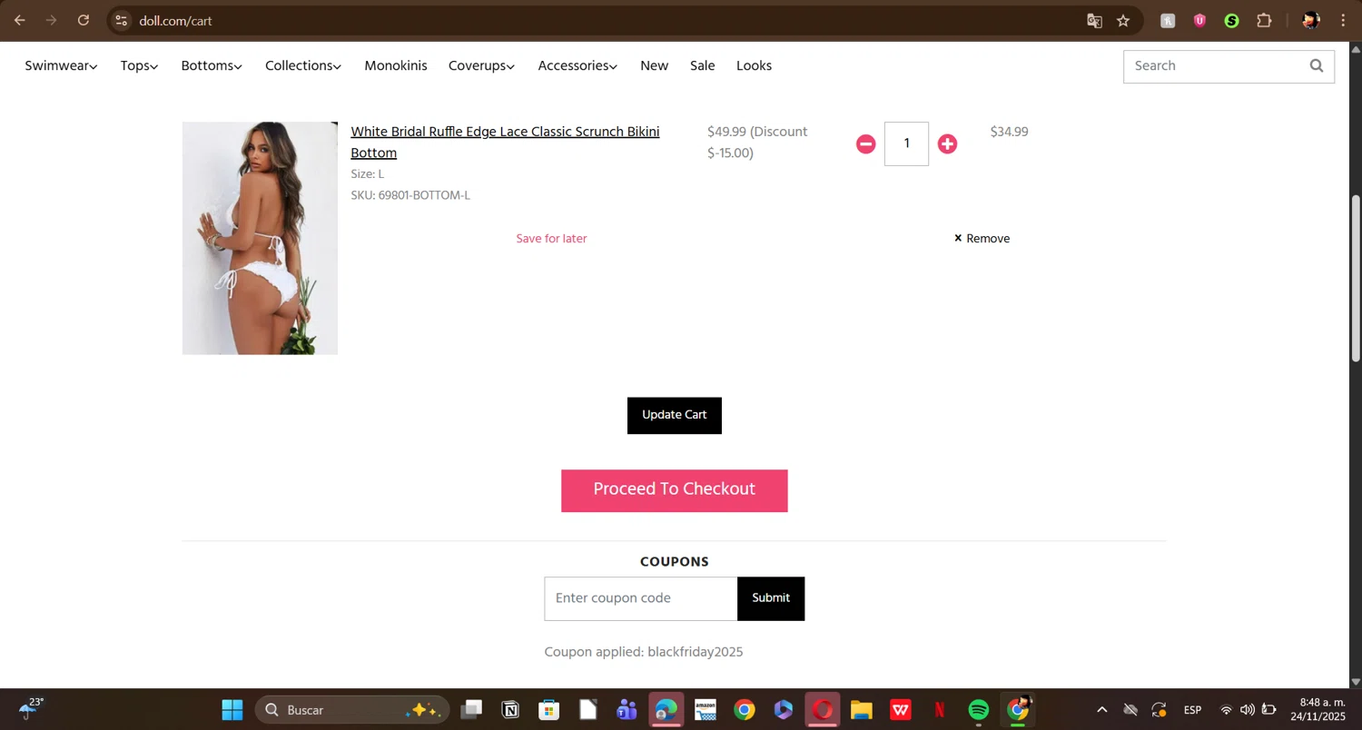Remove the bikini bottom from cart
The image size is (1362, 730).
pos(982,239)
